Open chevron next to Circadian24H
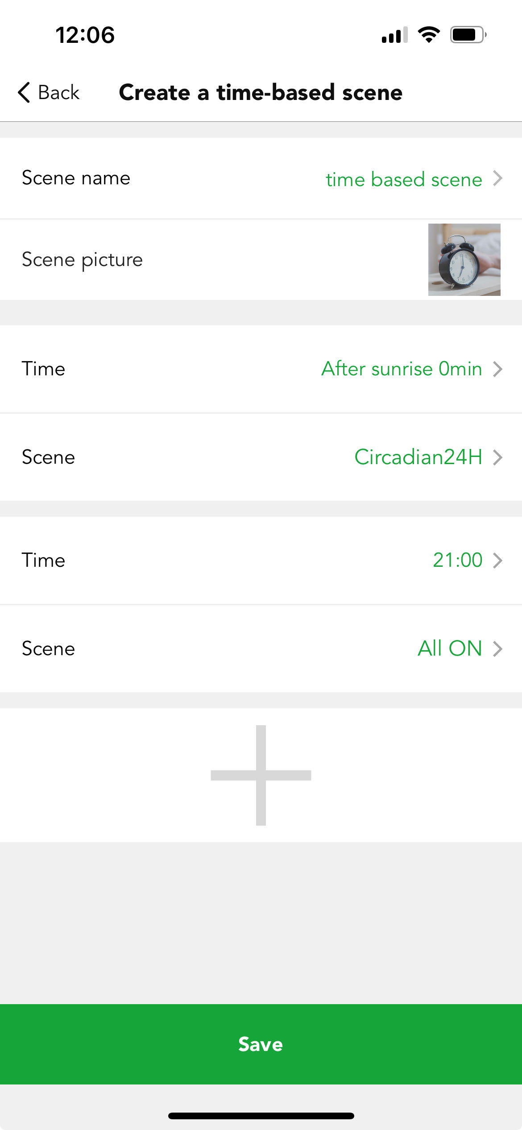Screen dimensions: 522x1130 click(x=498, y=457)
